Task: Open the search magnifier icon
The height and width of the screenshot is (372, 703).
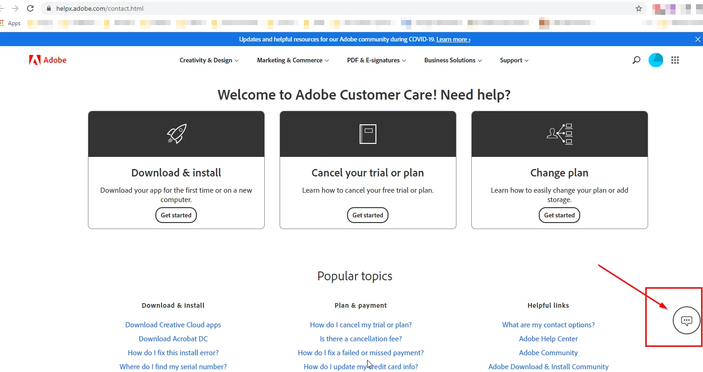Action: coord(636,60)
